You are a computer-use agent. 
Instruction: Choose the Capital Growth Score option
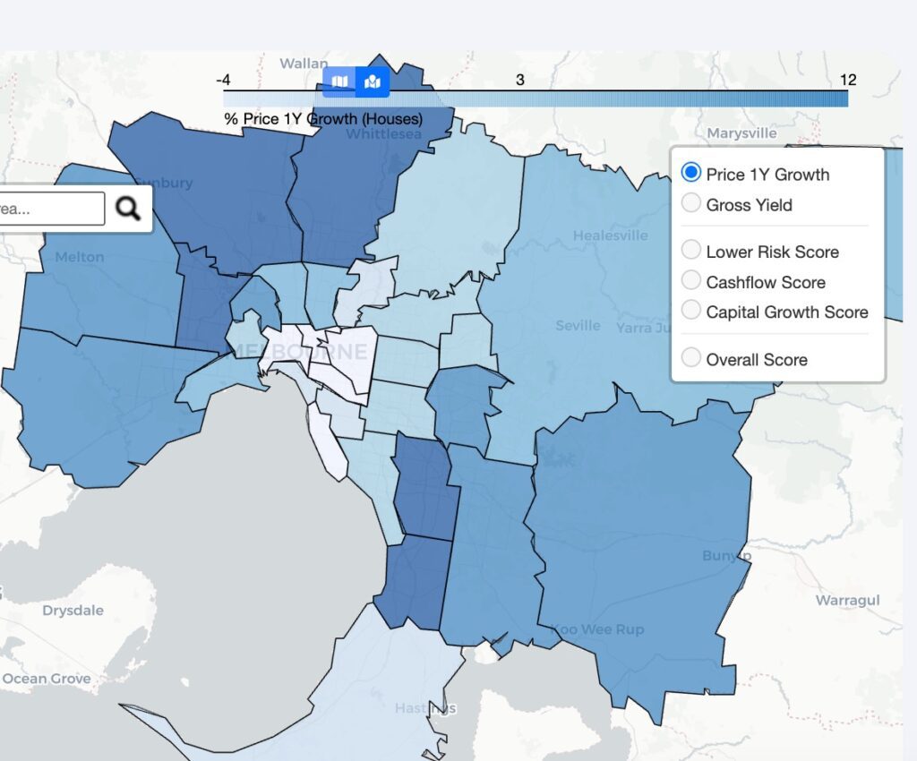690,312
